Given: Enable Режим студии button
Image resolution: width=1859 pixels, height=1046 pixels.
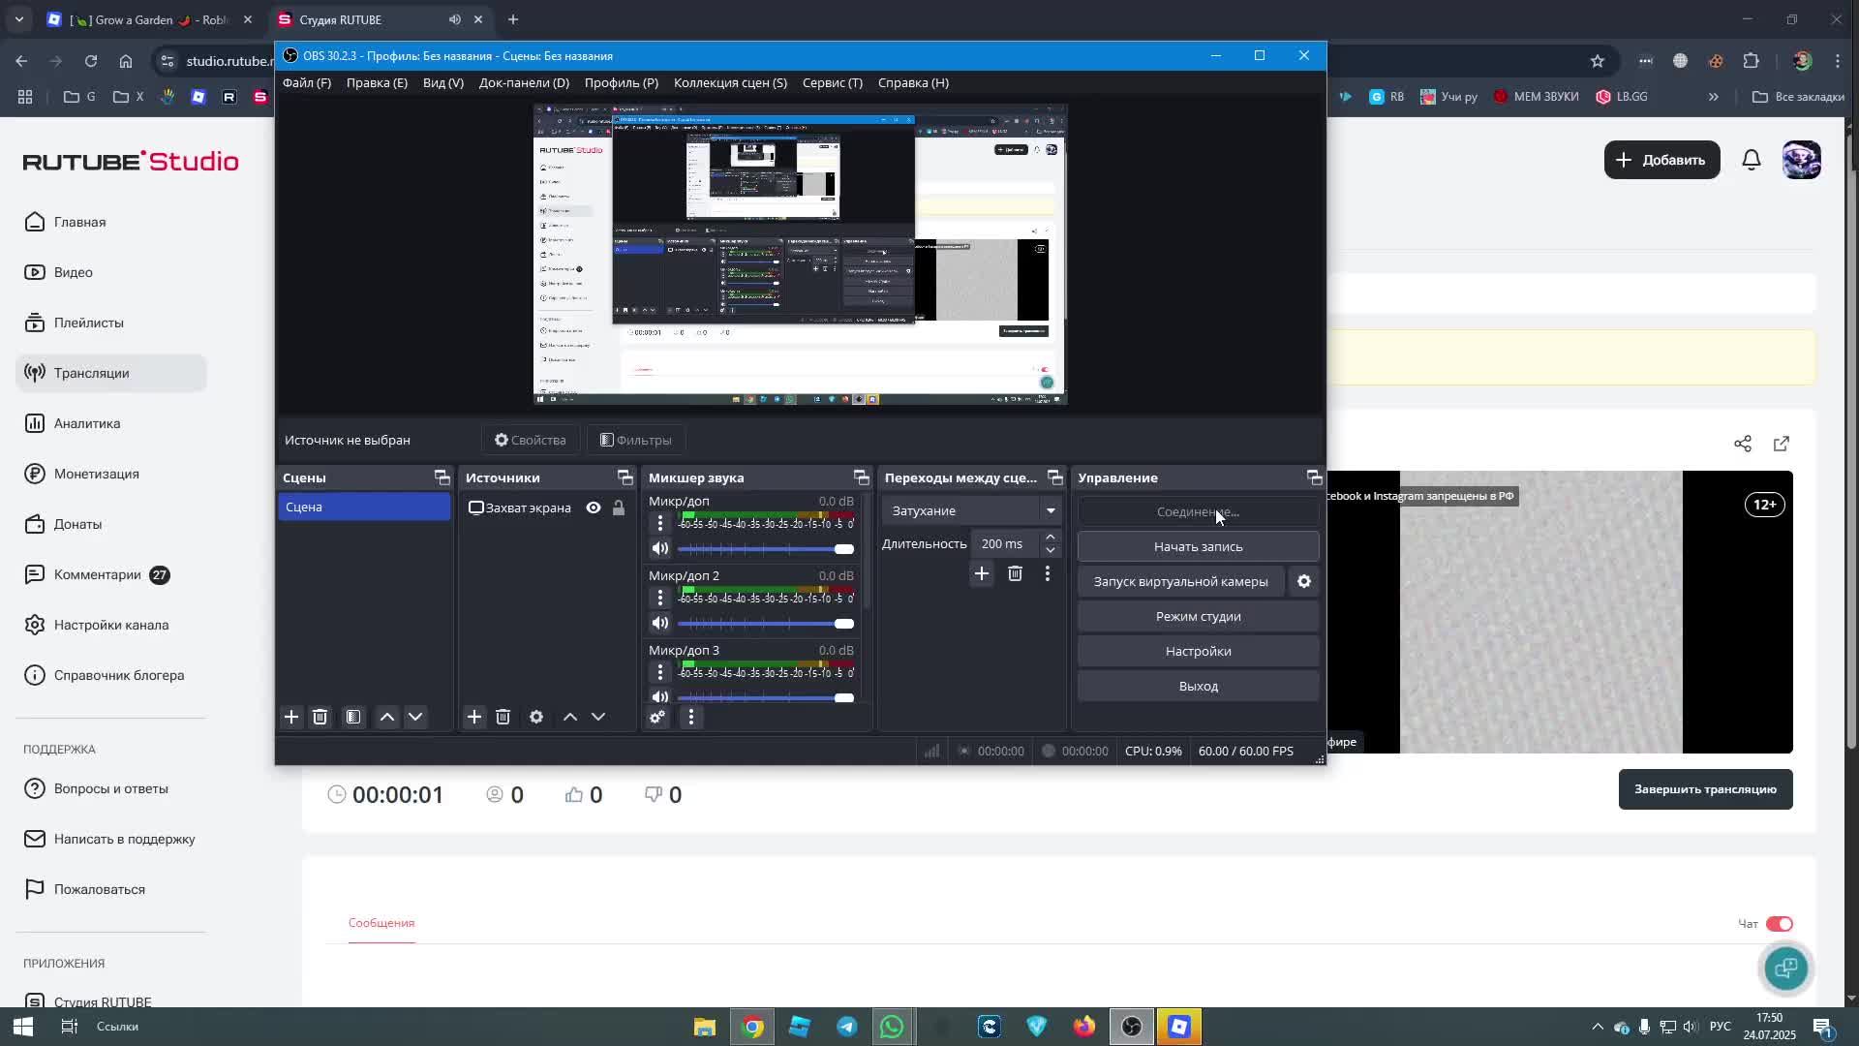Looking at the screenshot, I should pyautogui.click(x=1198, y=616).
